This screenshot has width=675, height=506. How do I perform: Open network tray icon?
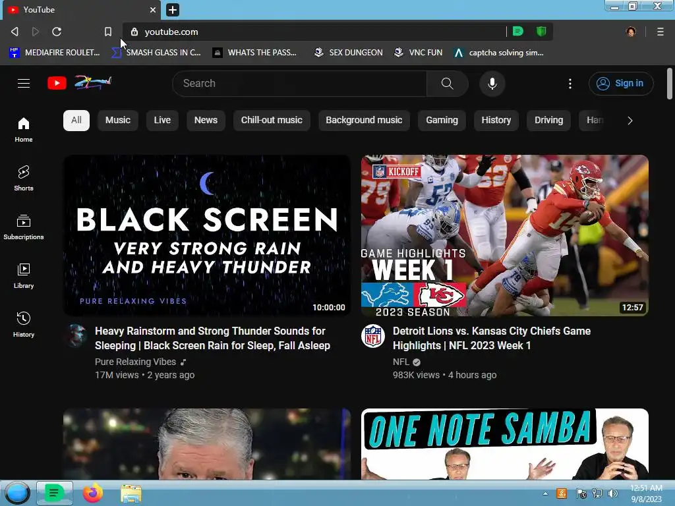(x=597, y=493)
